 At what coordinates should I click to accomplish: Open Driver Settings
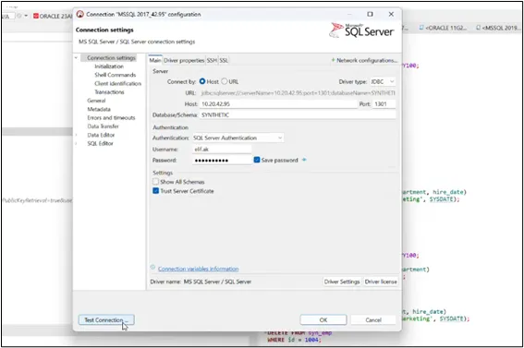coord(342,282)
